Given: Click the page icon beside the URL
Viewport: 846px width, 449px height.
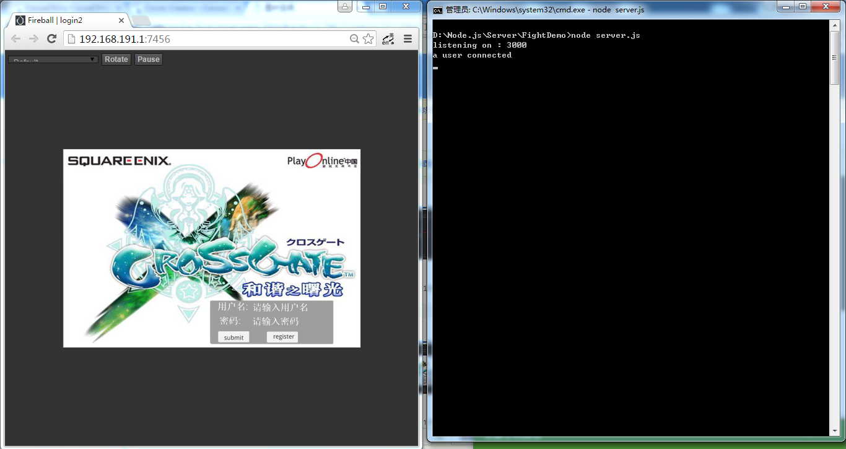Looking at the screenshot, I should click(71, 39).
